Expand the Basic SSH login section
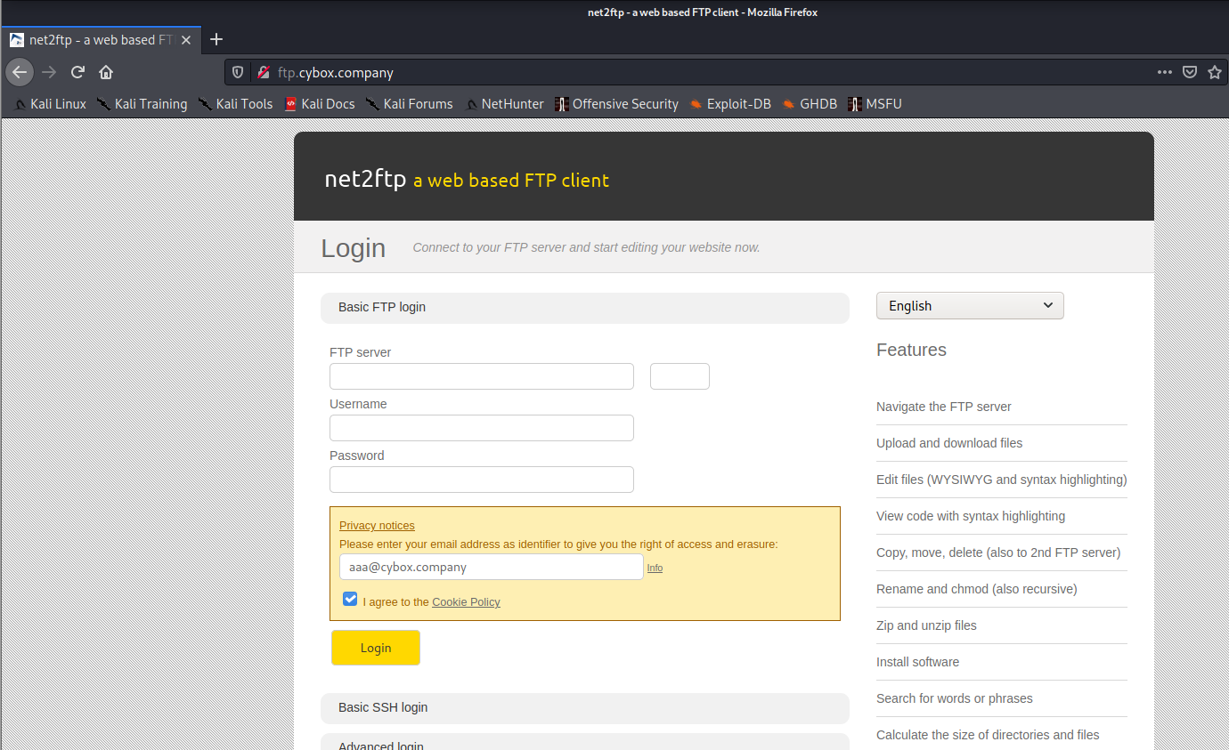Viewport: 1229px width, 750px height. [x=584, y=707]
